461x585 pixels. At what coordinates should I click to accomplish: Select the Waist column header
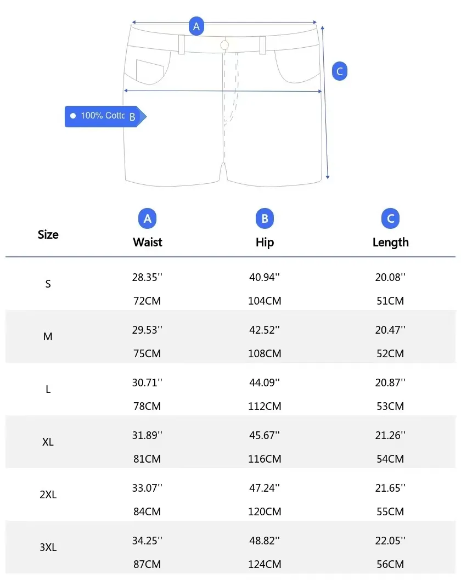pos(147,242)
